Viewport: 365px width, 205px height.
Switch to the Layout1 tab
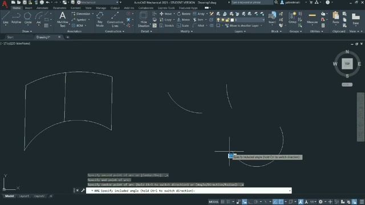tap(24, 196)
